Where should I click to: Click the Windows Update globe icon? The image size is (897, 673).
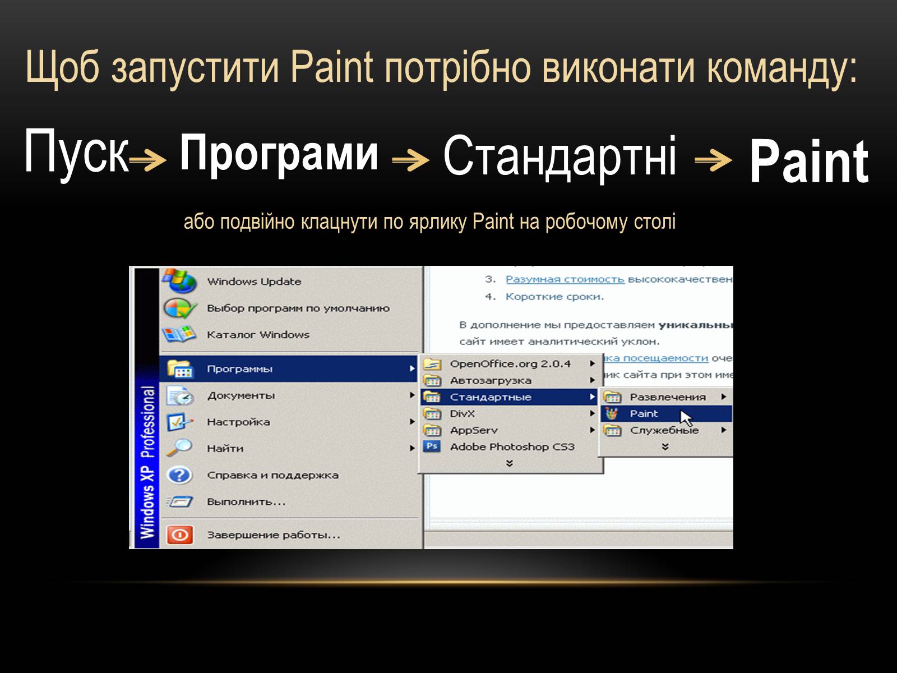click(179, 281)
